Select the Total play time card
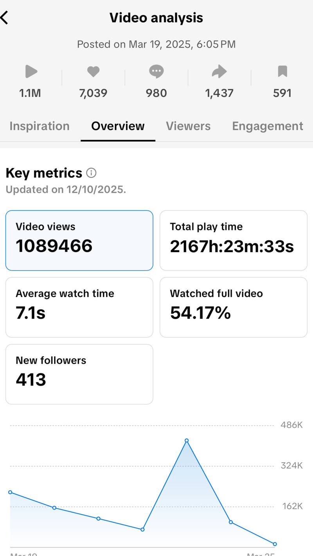Viewport: 313px width, 556px height. (234, 240)
